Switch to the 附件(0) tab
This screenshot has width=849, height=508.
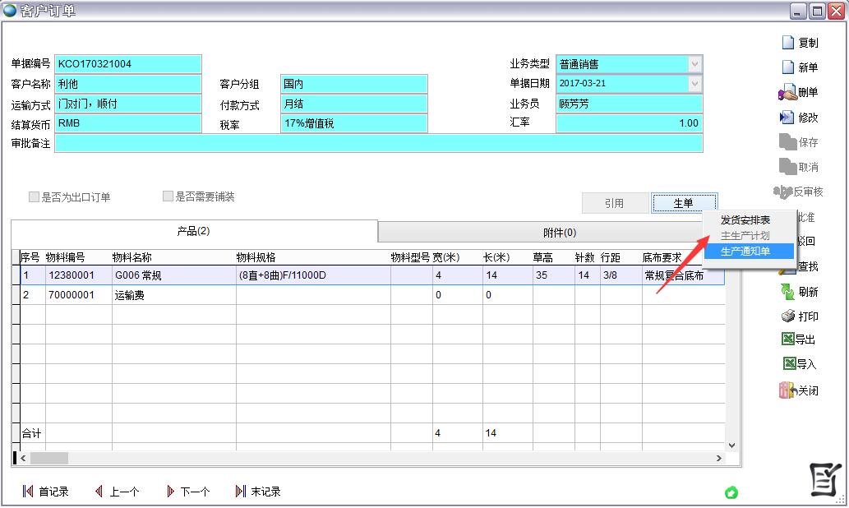pos(559,233)
